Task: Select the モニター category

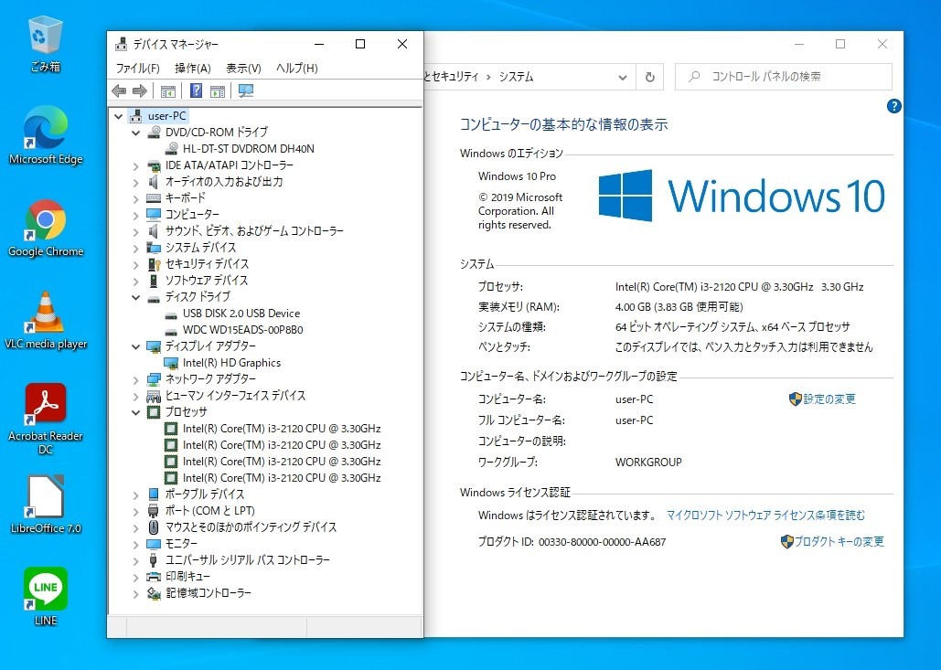Action: (181, 544)
